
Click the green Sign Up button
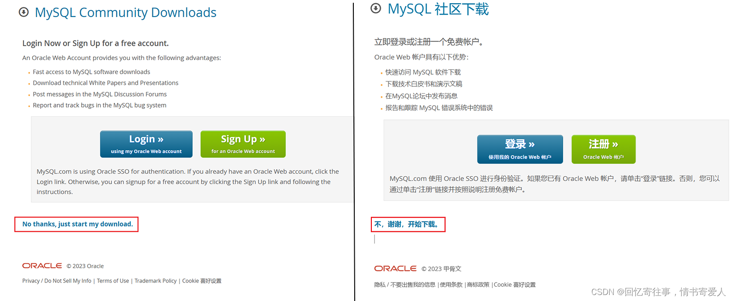coord(243,144)
